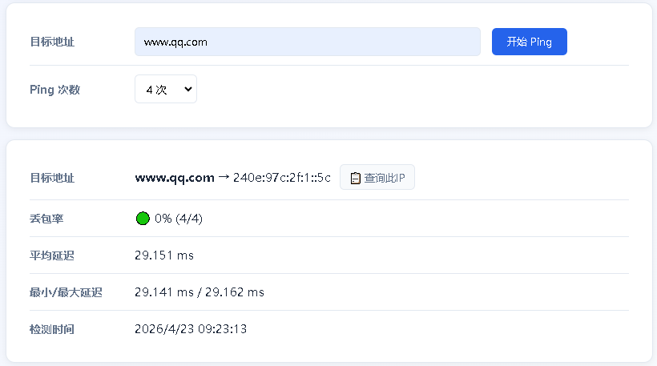
Task: Click the chevron arrow of the Ping count selector
Action: pos(188,90)
